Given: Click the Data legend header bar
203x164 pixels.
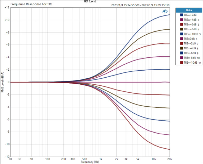Looking at the screenshot, I should tap(189, 10).
